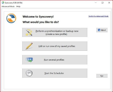Click the blue info icon on About
The height and width of the screenshot is (92, 113).
[x=99, y=30]
